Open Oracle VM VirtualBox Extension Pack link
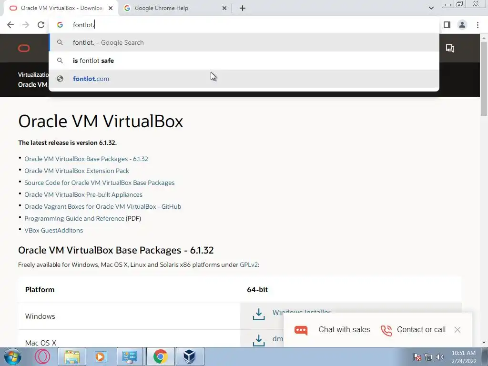Image resolution: width=488 pixels, height=366 pixels. [x=77, y=171]
